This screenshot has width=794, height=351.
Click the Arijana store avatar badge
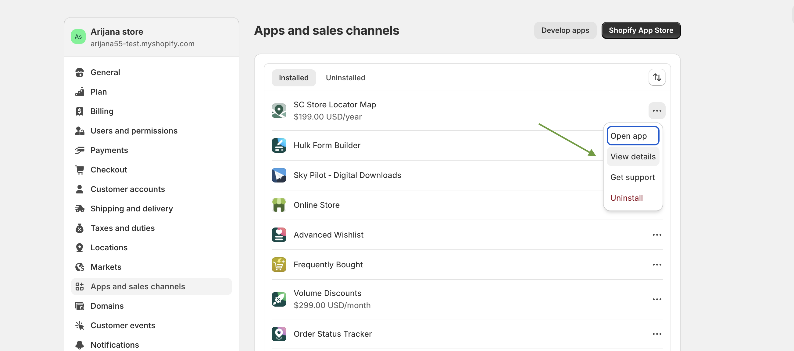[78, 36]
